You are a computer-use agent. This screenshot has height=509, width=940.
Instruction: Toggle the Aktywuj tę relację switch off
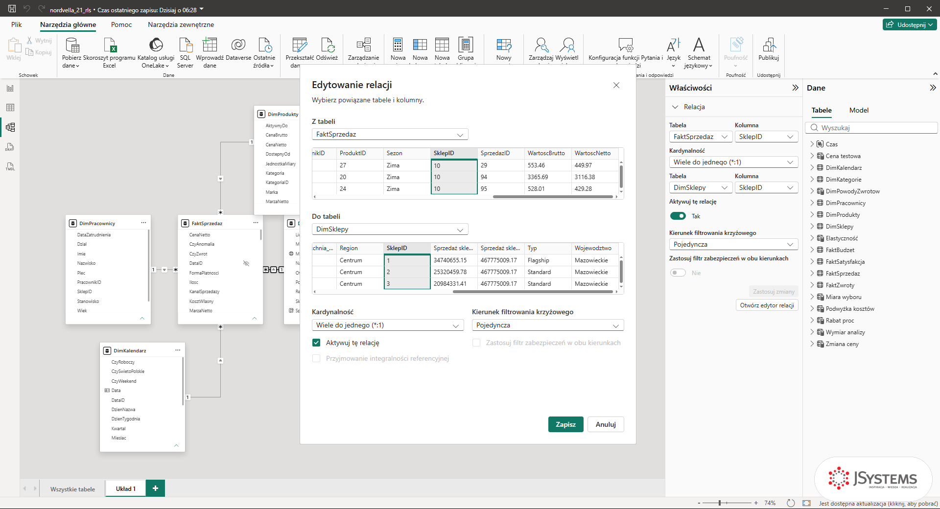tap(678, 216)
